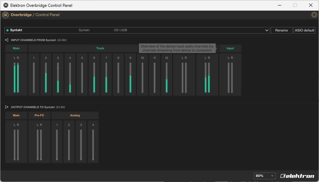Viewport: 319px width, 182px height.
Task: Toggle the Pre FX output header
Action: click(39, 115)
